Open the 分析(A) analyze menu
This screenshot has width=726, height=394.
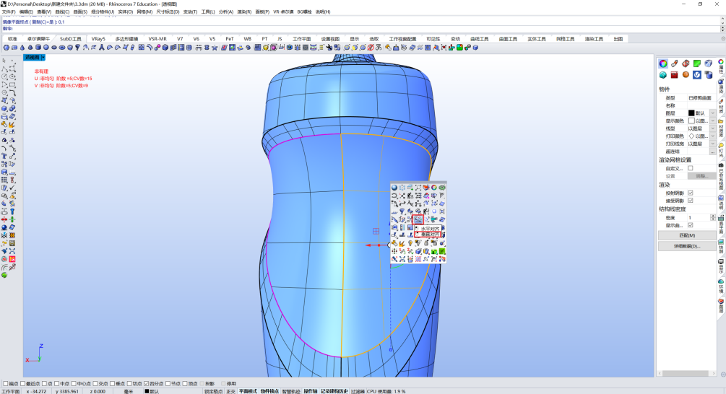pyautogui.click(x=226, y=12)
